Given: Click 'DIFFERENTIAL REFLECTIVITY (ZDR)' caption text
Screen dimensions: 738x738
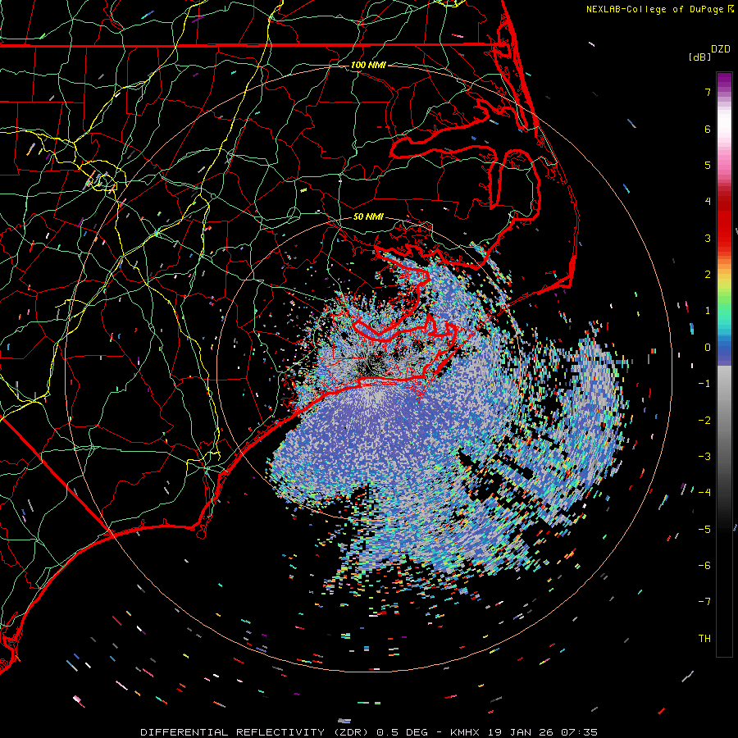Looking at the screenshot, I should point(257,732).
